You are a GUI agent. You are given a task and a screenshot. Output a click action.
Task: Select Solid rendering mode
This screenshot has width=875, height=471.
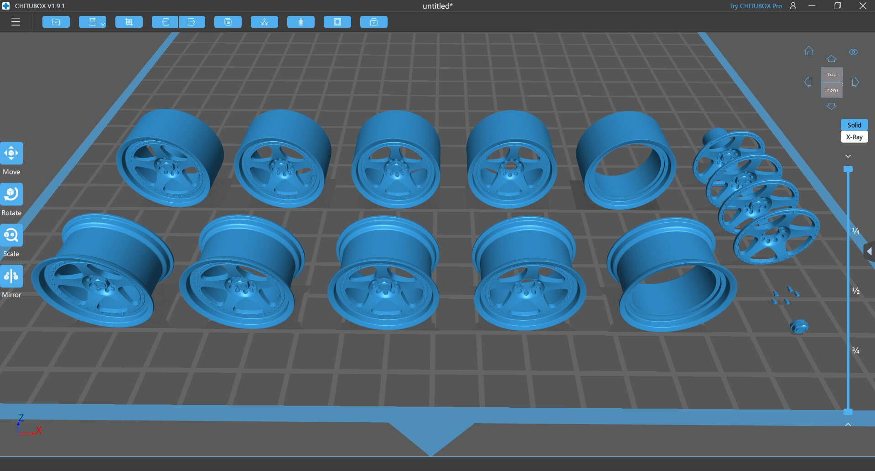coord(854,125)
